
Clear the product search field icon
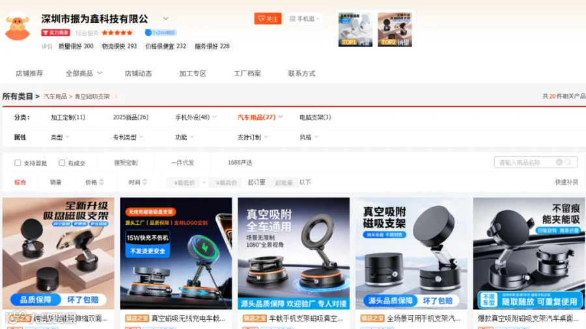coord(559,162)
